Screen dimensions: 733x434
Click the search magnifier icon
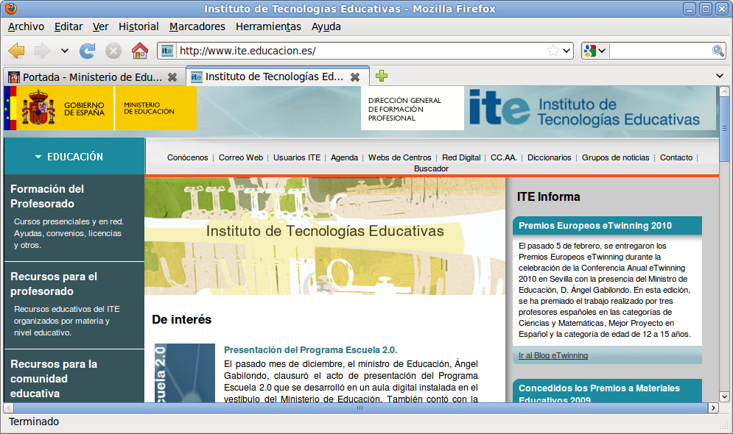[x=718, y=51]
